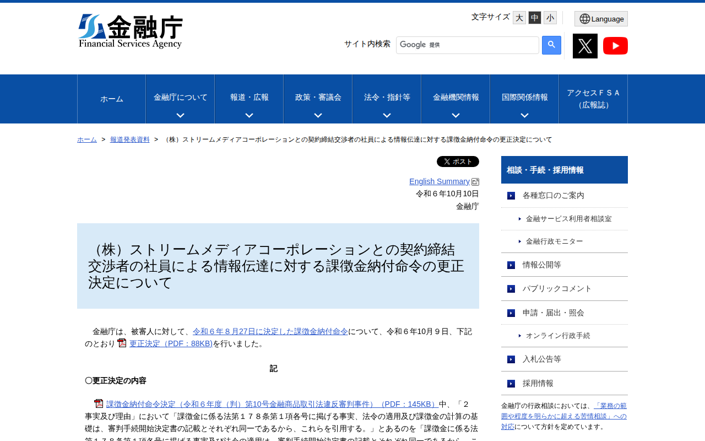
Task: Set font size to 中 (medium)
Action: [x=535, y=18]
